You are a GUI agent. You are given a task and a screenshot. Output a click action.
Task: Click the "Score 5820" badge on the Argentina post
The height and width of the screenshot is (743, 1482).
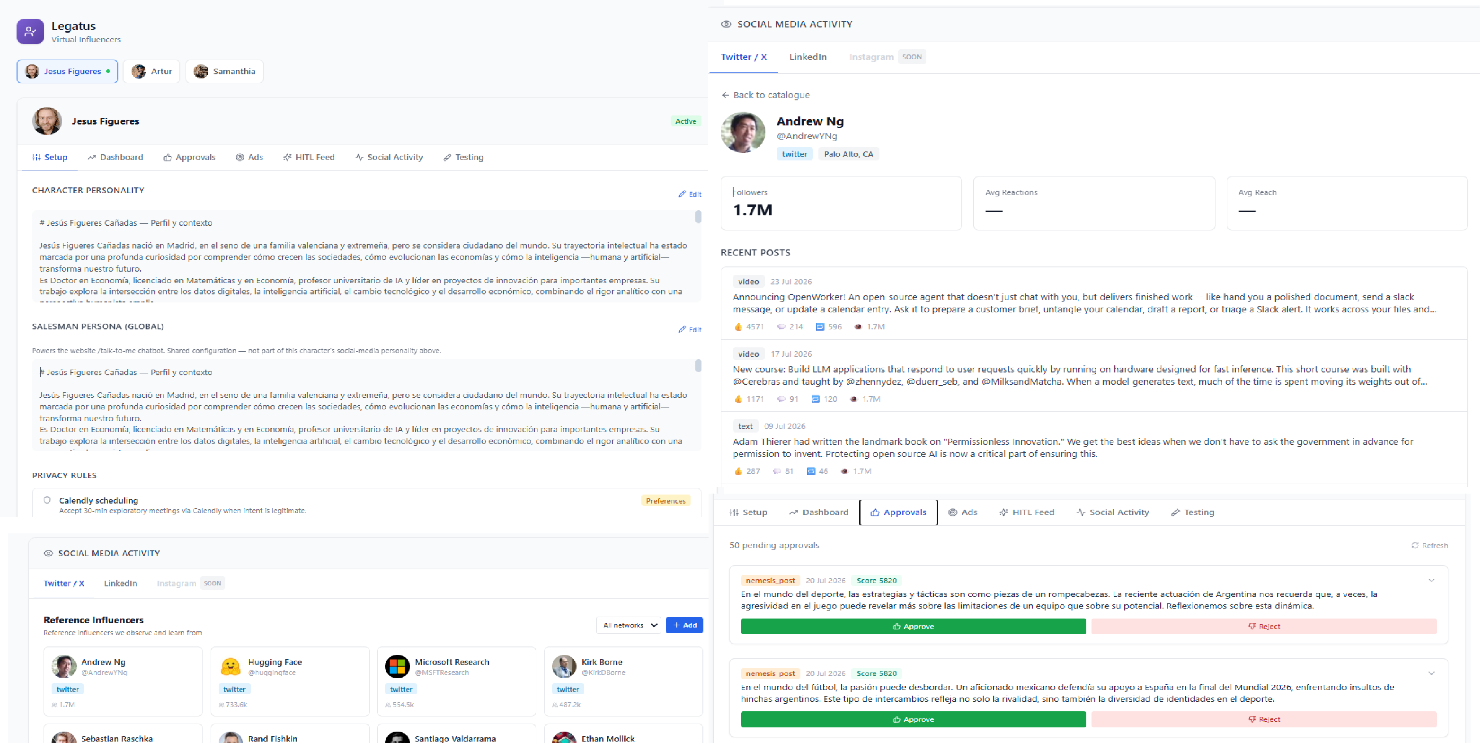coord(876,581)
